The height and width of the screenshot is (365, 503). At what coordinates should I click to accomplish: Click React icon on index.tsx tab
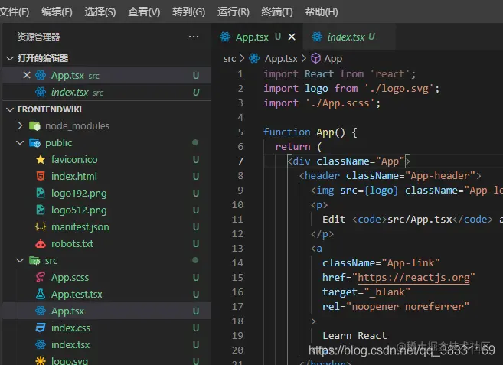coord(317,37)
